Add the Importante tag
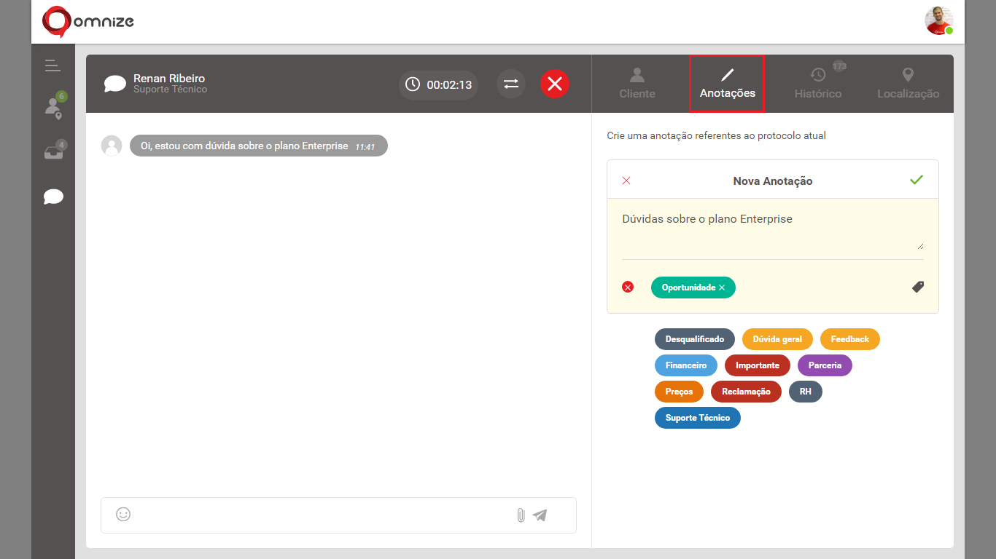The image size is (996, 559). [x=758, y=365]
